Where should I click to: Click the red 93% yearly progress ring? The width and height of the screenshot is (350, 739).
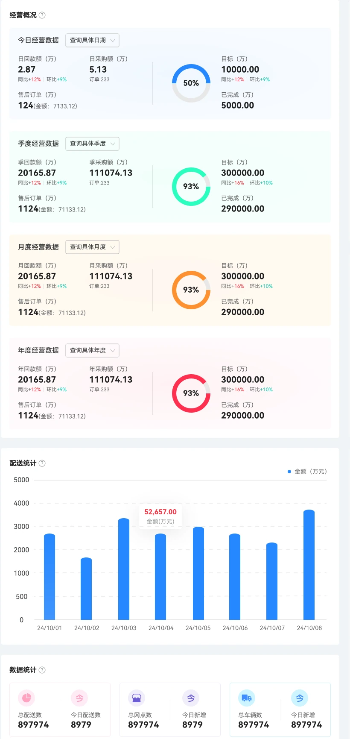pos(191,393)
